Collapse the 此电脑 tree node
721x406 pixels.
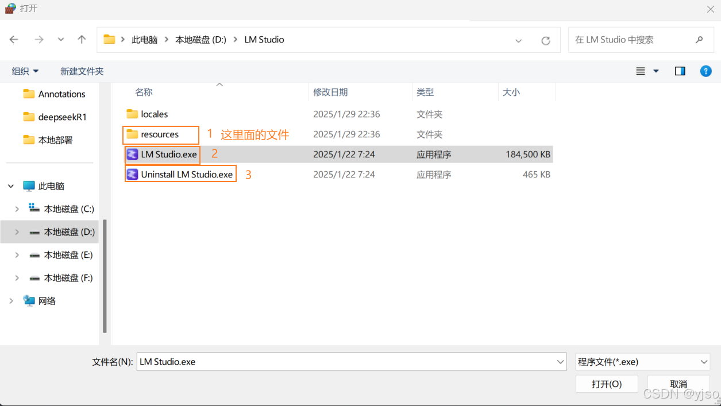click(x=11, y=186)
